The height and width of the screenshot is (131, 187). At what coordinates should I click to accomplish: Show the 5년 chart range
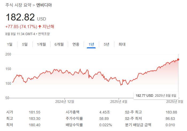[107, 44]
